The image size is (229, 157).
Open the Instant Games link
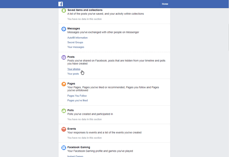tap(75, 156)
